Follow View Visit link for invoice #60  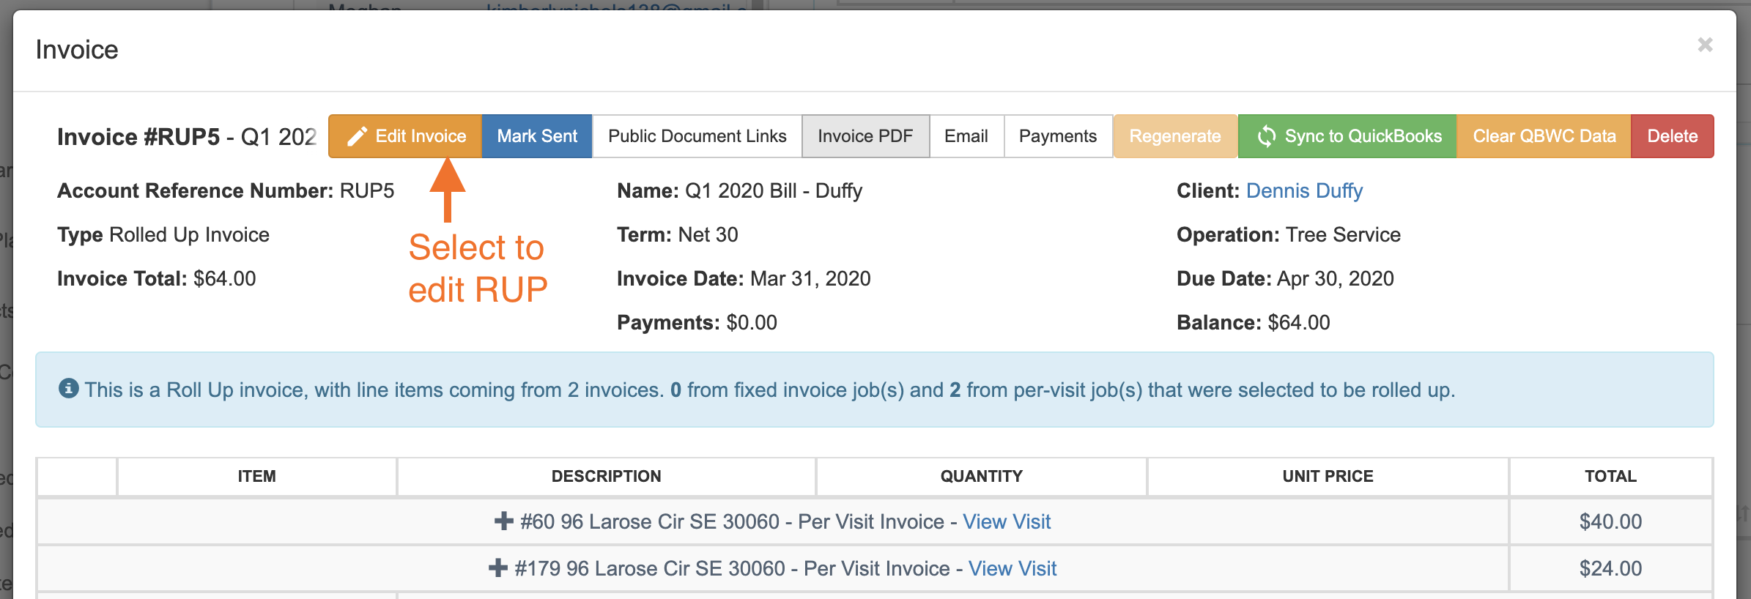click(x=1007, y=521)
